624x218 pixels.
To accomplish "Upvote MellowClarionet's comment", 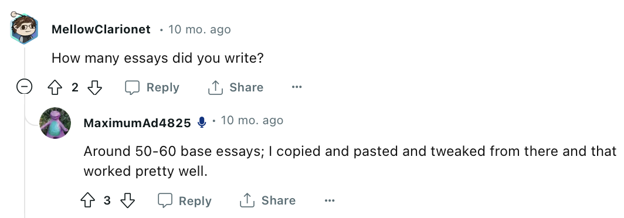I will 55,87.
